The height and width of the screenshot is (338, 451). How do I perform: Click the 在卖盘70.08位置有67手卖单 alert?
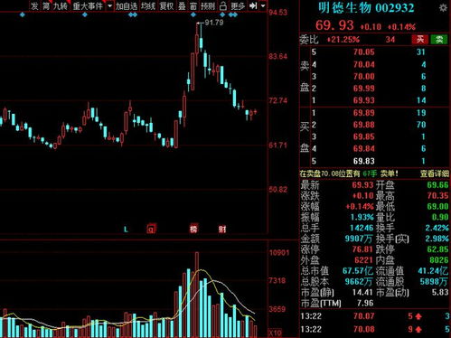click(349, 174)
